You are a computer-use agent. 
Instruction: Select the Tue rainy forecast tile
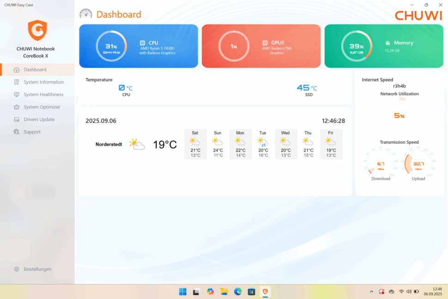[263, 144]
